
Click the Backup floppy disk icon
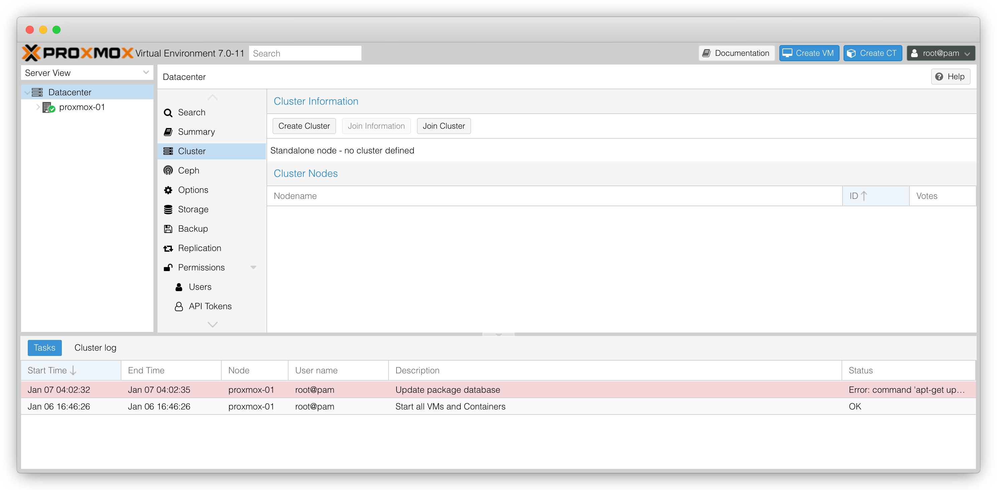(168, 229)
